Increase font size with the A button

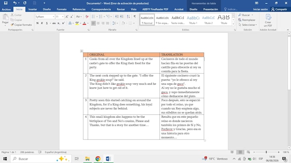[x=67, y=17]
